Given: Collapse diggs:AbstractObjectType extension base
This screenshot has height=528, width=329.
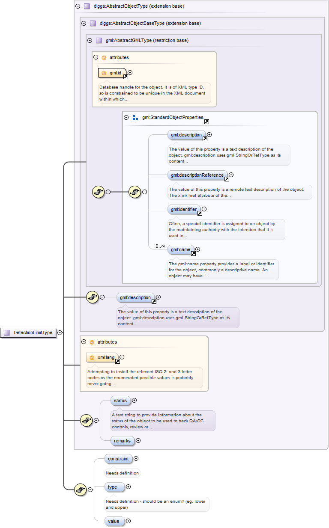Looking at the screenshot, I should point(78,6).
